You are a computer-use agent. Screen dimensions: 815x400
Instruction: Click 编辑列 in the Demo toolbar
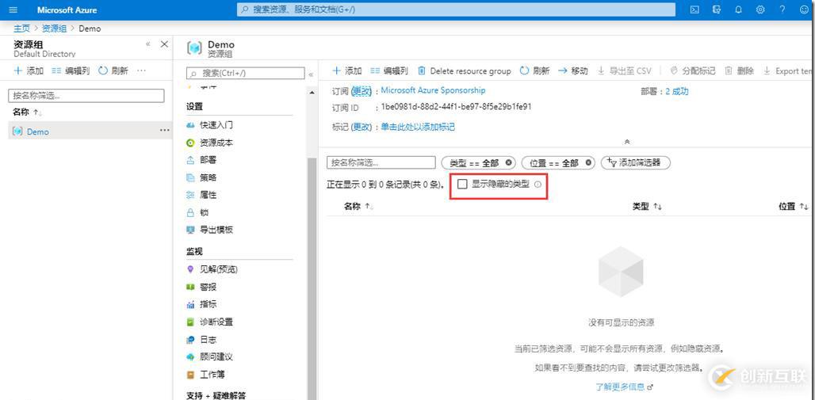click(x=389, y=70)
